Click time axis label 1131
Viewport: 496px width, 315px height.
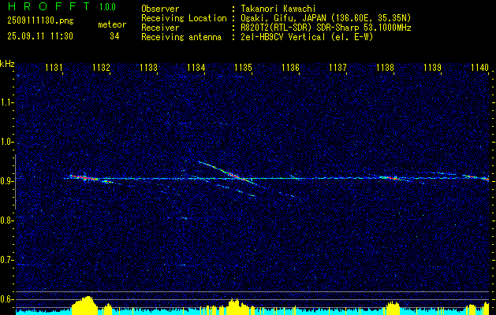coord(54,67)
